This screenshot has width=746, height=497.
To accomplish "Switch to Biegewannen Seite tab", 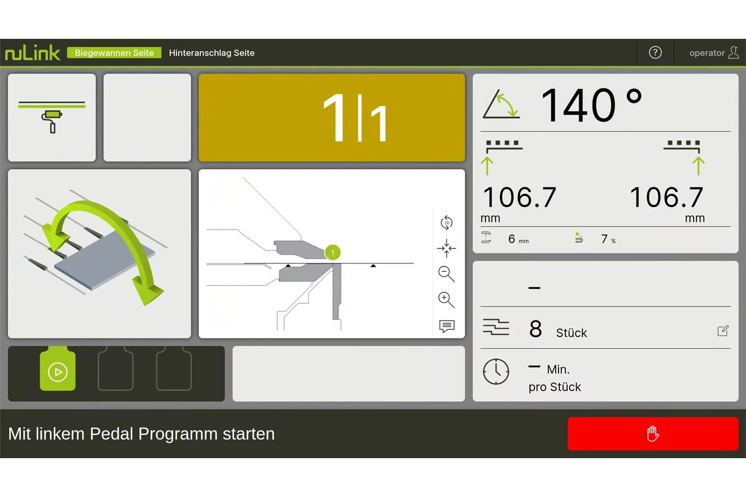I will tap(114, 53).
